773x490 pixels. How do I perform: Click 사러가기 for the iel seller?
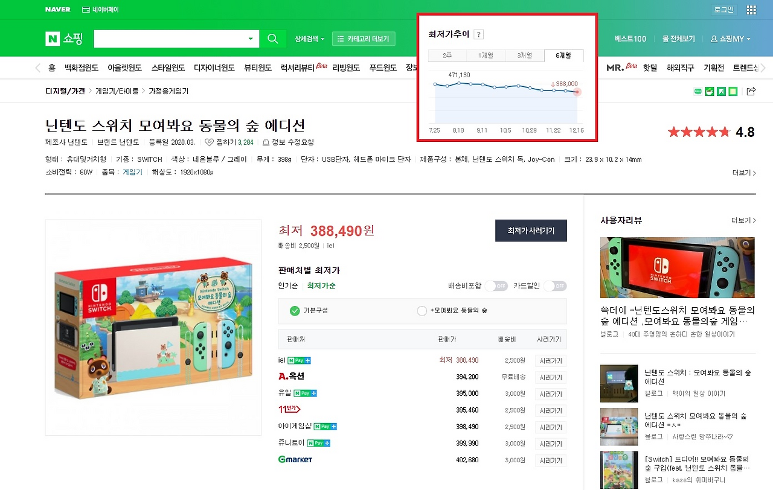tap(551, 361)
